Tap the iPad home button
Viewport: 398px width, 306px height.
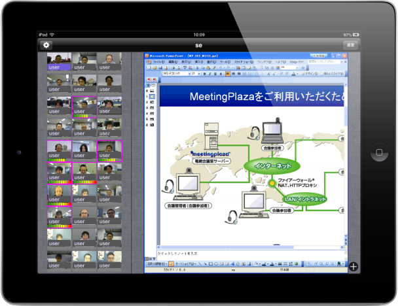(x=379, y=152)
